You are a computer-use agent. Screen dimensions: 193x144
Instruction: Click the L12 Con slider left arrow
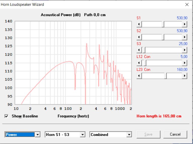(x=139, y=63)
